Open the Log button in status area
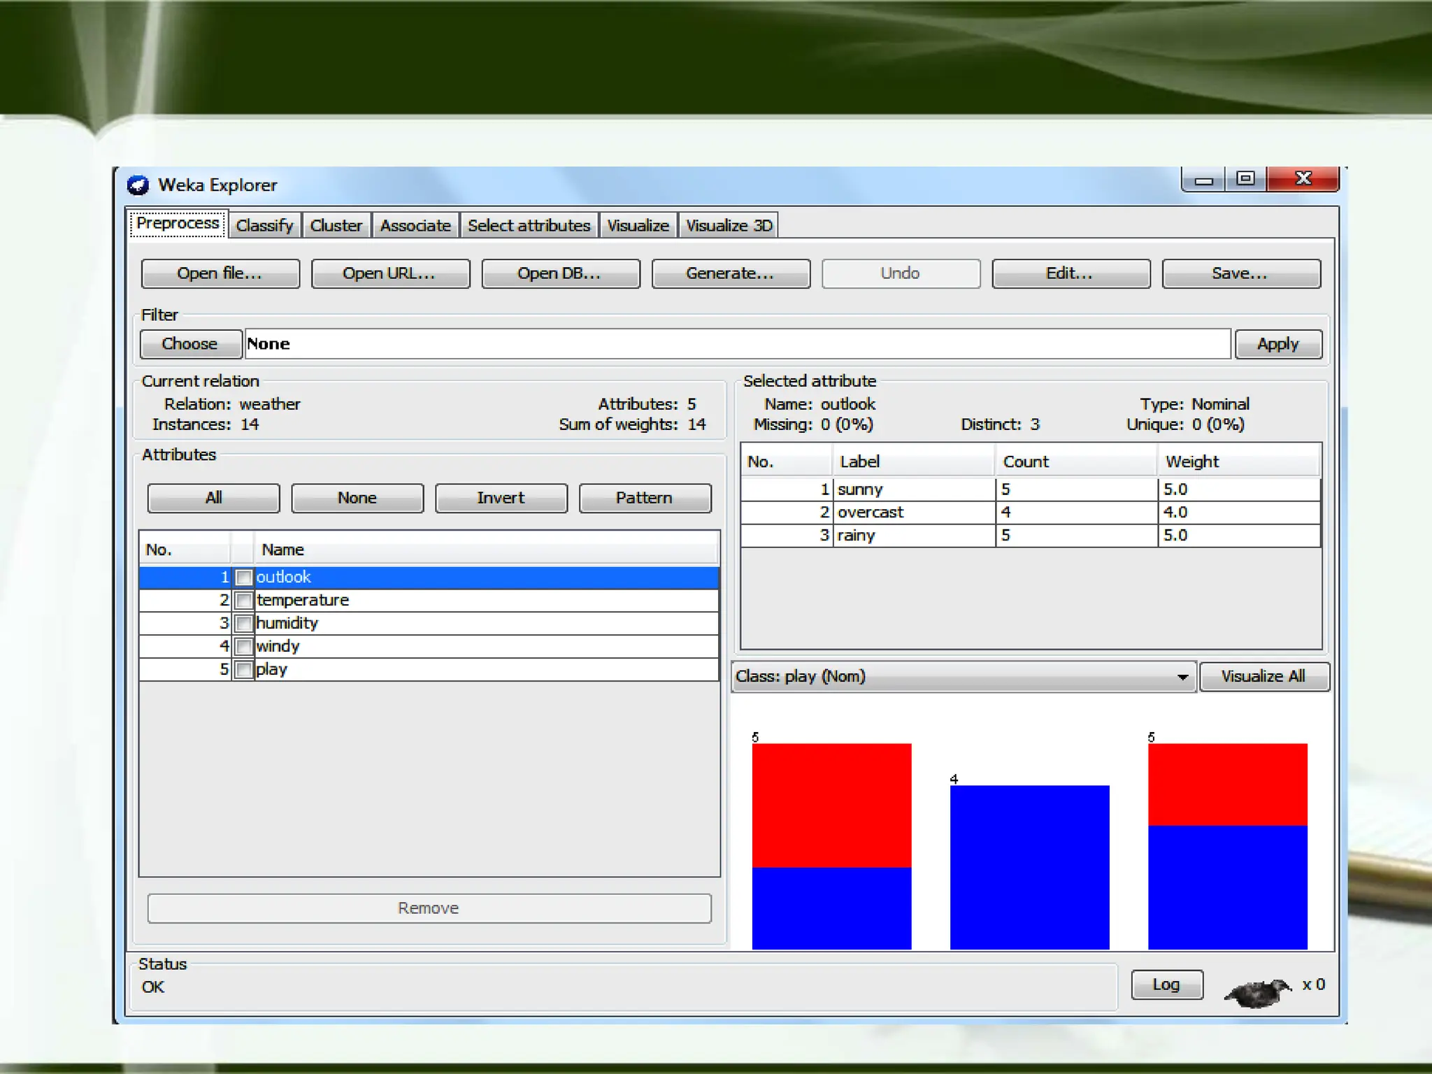 1166,984
